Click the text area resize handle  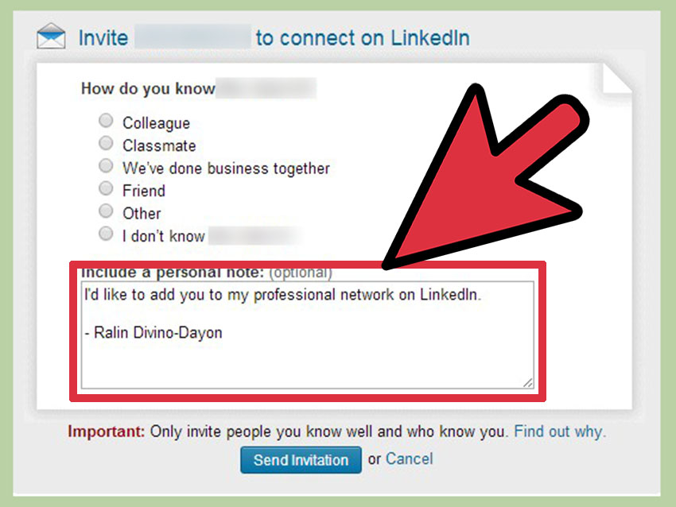[x=527, y=382]
